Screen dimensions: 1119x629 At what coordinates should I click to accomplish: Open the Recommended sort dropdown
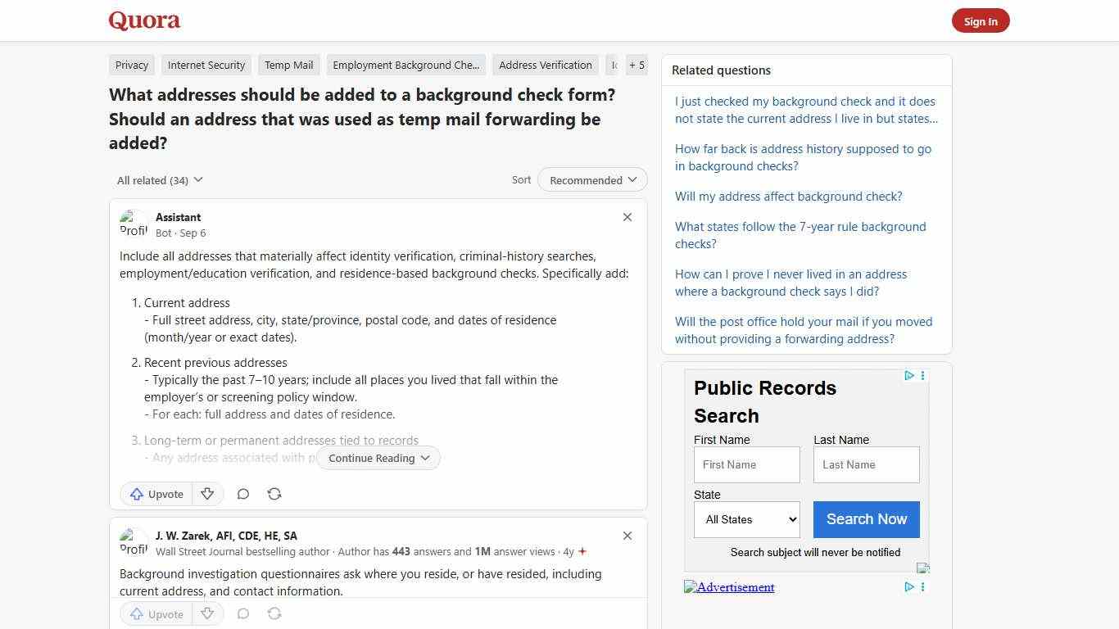pos(591,179)
